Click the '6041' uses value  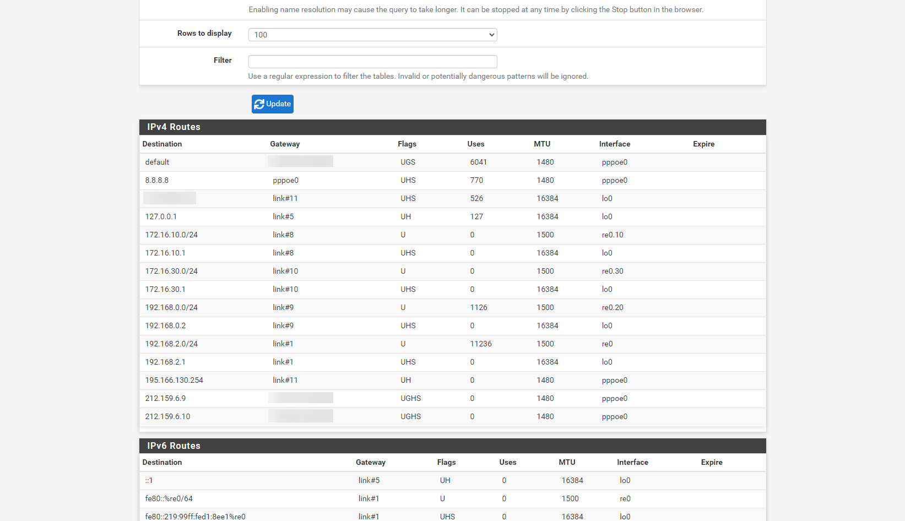pos(479,162)
